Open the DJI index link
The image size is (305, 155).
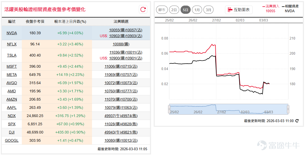click(12, 132)
